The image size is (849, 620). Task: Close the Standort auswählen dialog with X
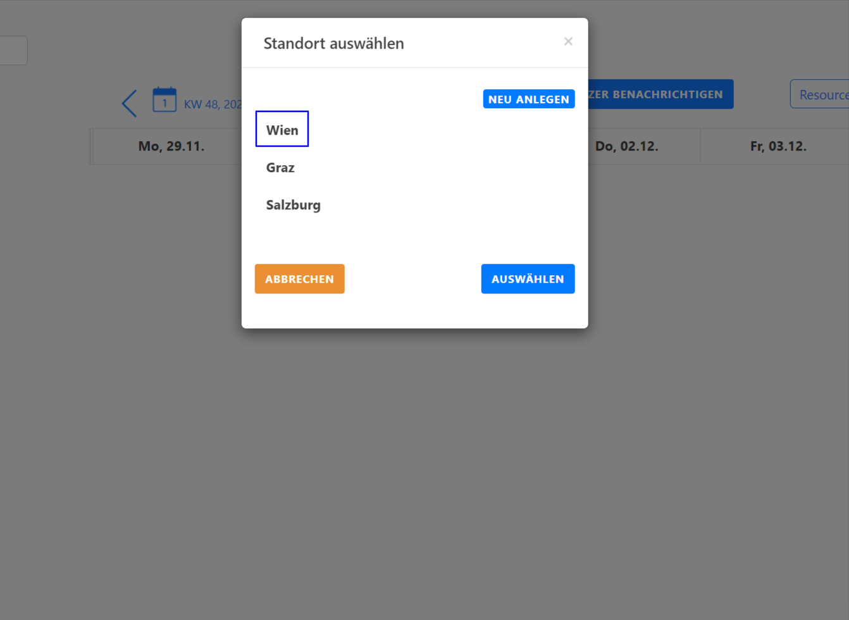pos(568,41)
